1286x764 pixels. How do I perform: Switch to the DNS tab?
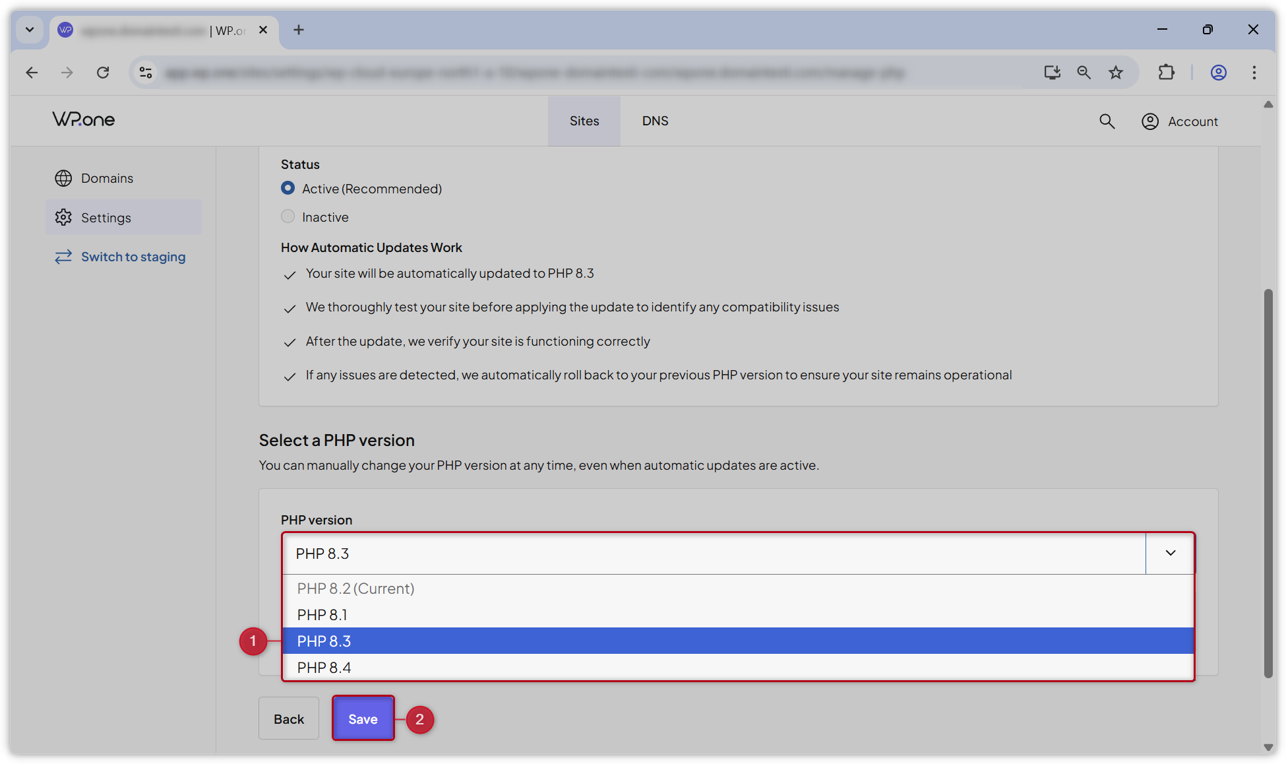(655, 121)
